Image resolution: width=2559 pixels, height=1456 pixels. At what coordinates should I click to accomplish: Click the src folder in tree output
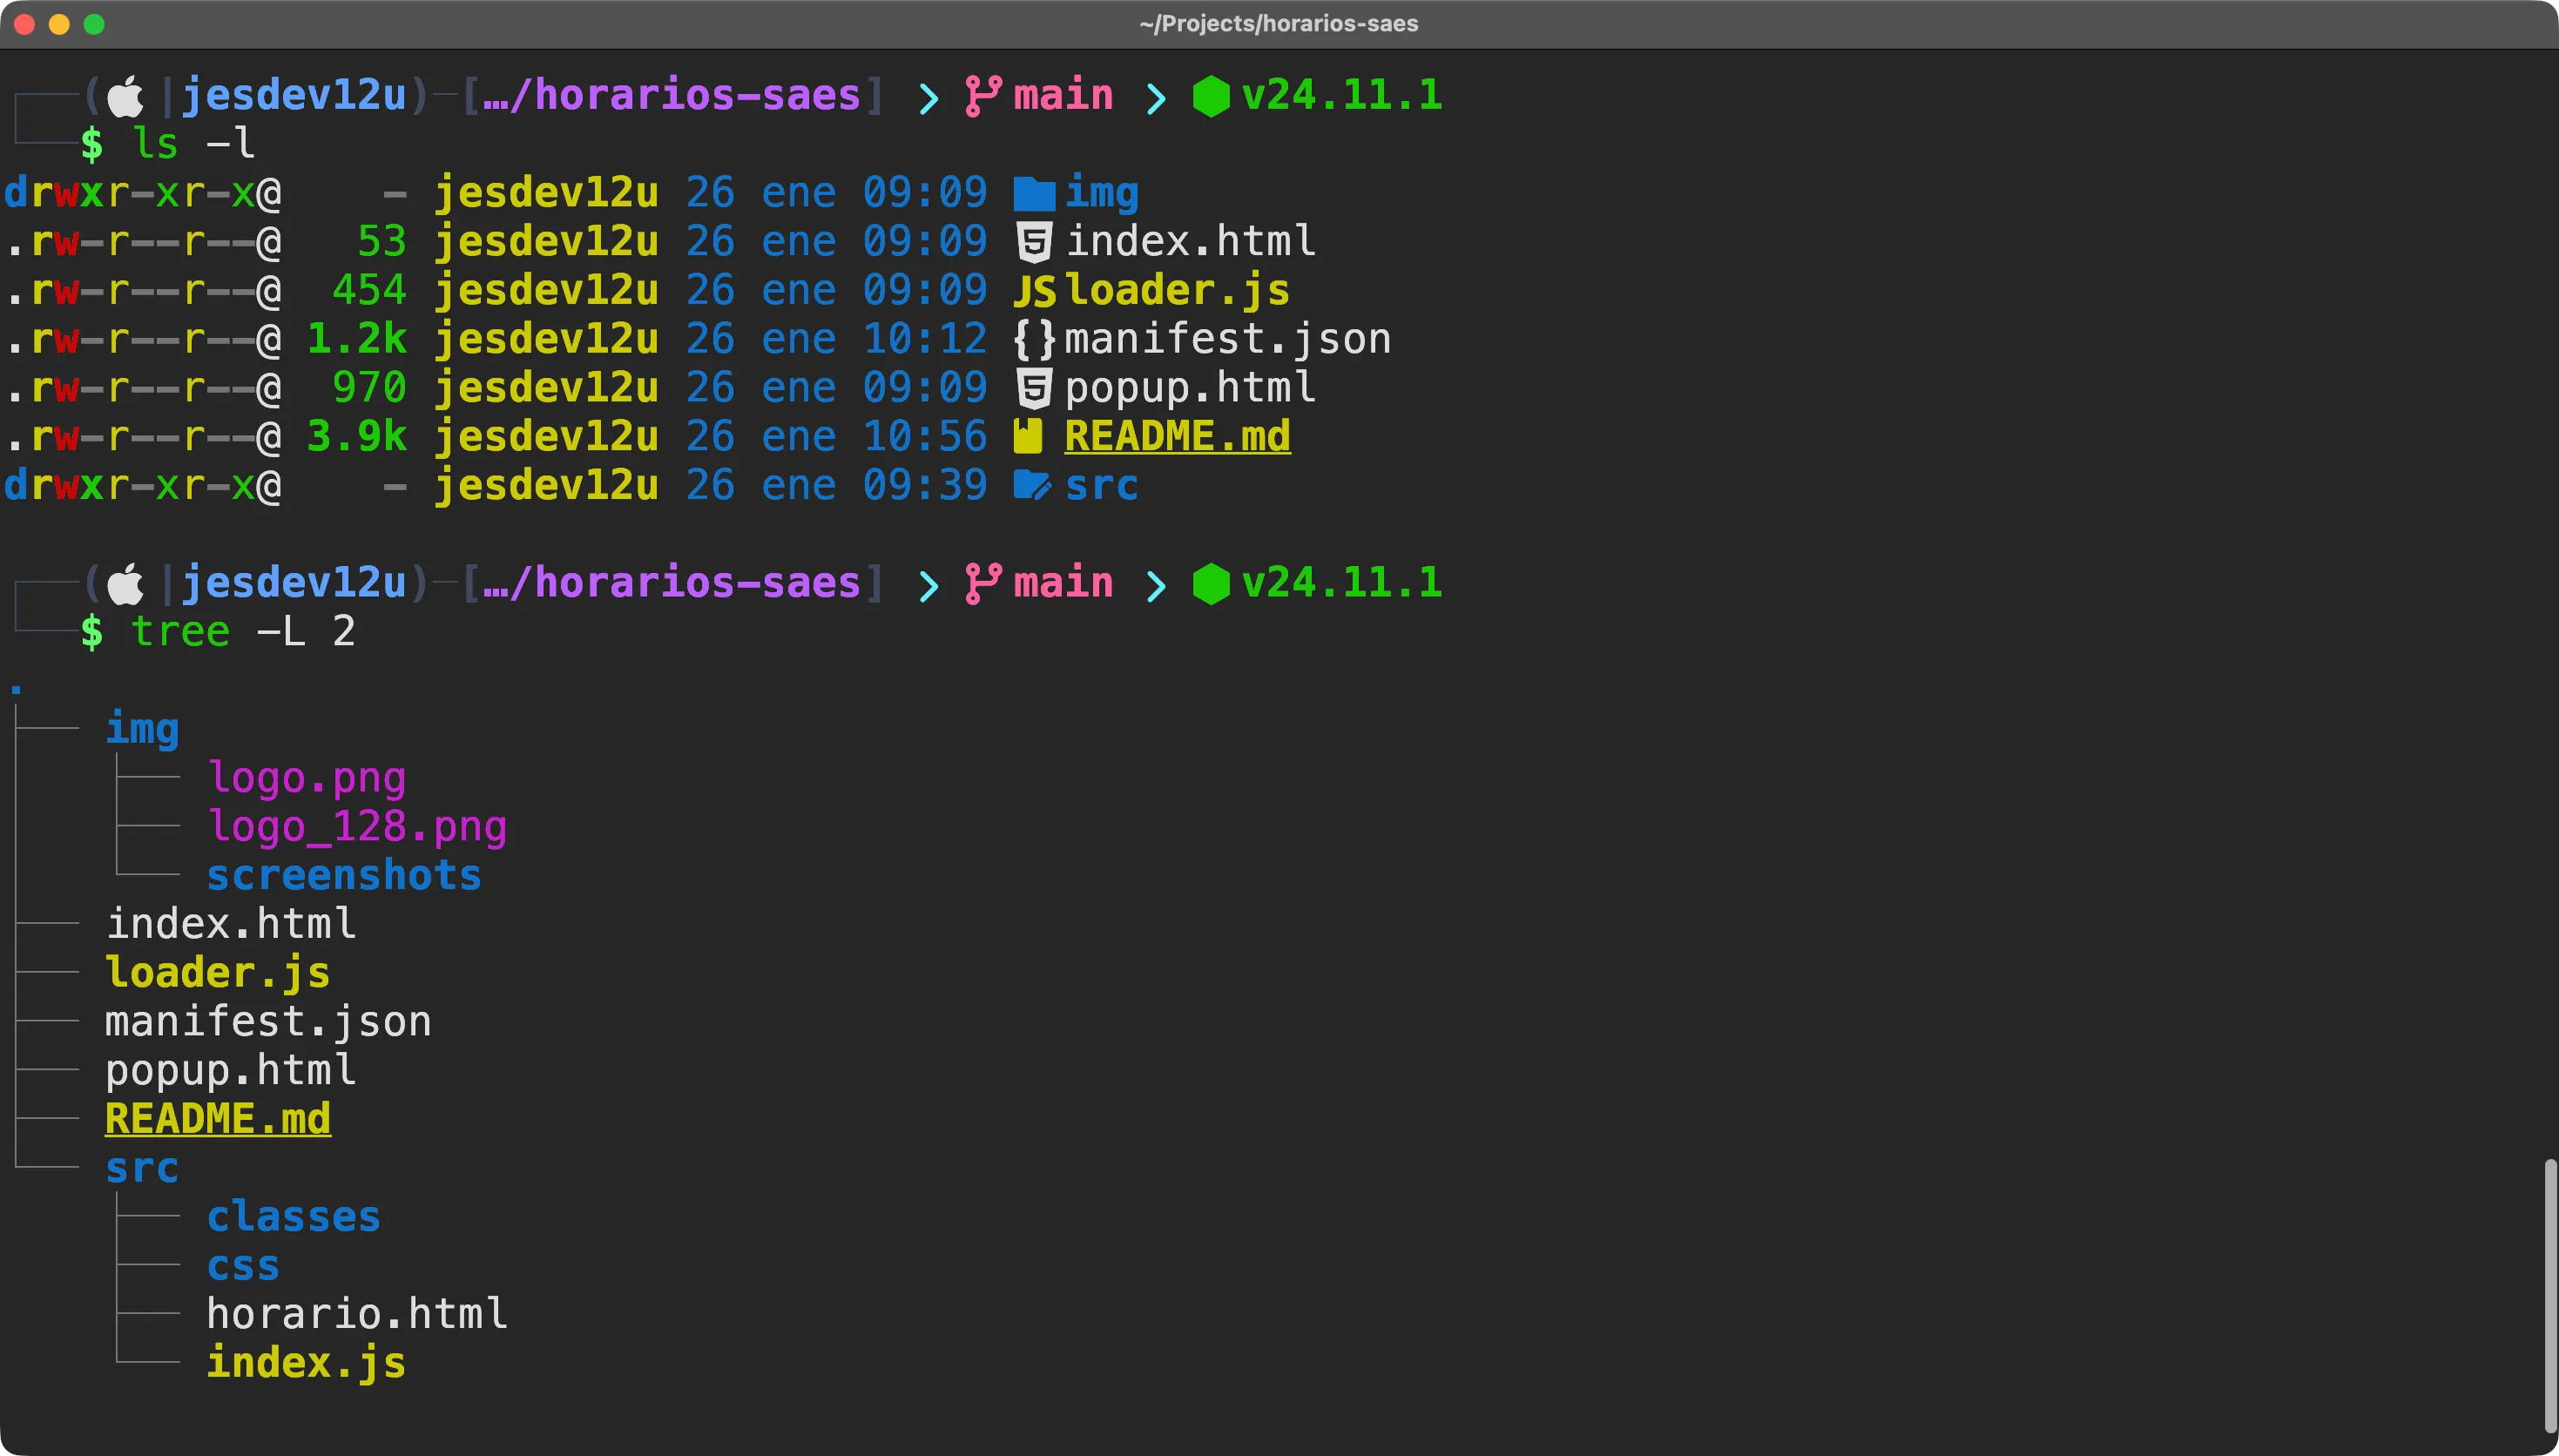pos(142,1167)
